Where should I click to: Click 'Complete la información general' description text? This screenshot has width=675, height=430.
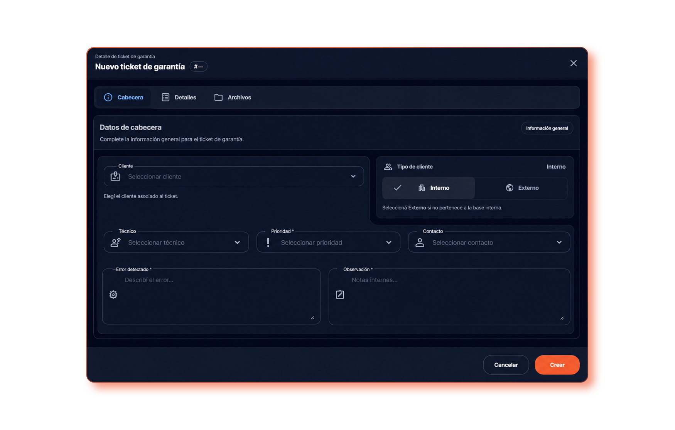172,139
